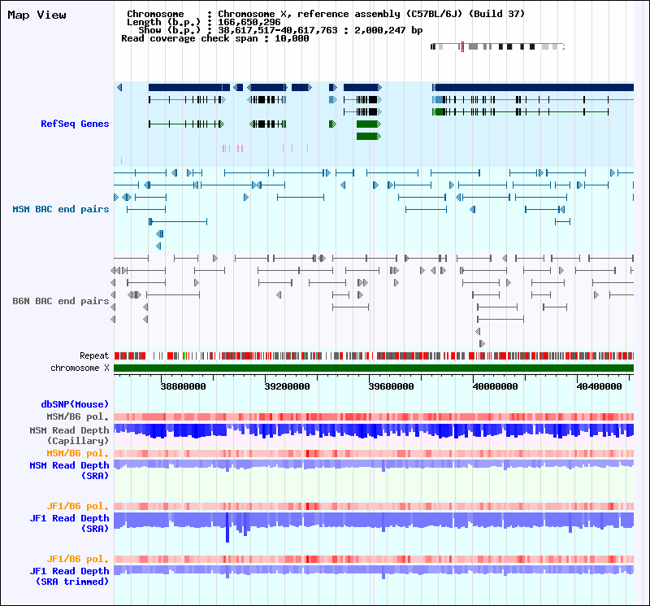
Task: Click leftmost arrowhead in RefSeq Genes track
Action: (119, 87)
